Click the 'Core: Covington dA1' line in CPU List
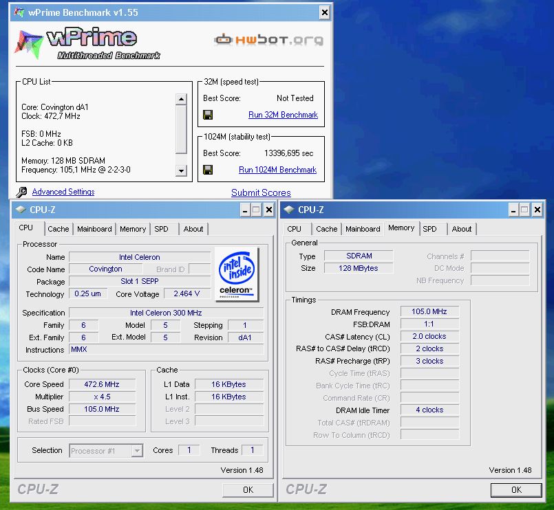The height and width of the screenshot is (510, 554). 55,107
